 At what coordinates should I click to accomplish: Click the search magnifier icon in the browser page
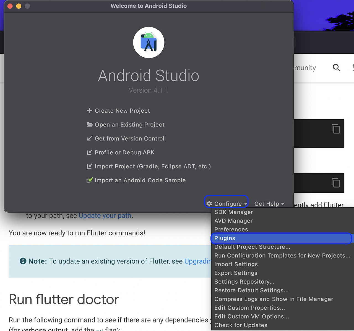coord(337,68)
